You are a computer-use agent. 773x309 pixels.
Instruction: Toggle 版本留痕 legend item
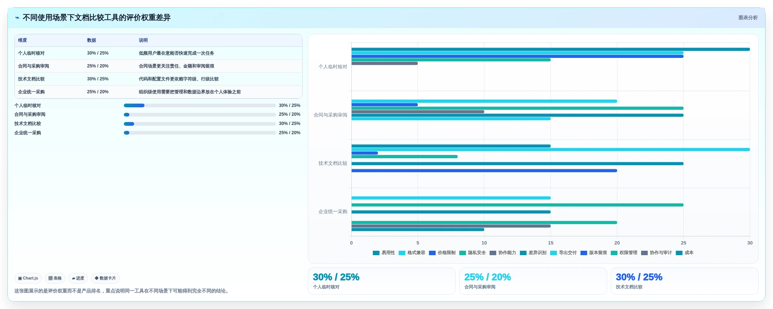594,253
